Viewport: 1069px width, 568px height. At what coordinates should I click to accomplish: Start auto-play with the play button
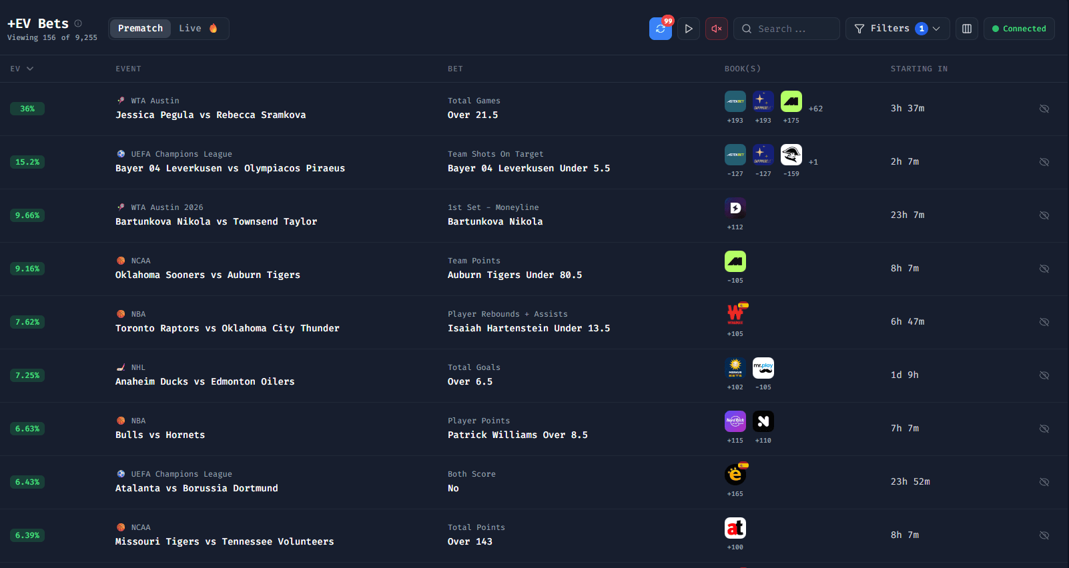(x=689, y=29)
